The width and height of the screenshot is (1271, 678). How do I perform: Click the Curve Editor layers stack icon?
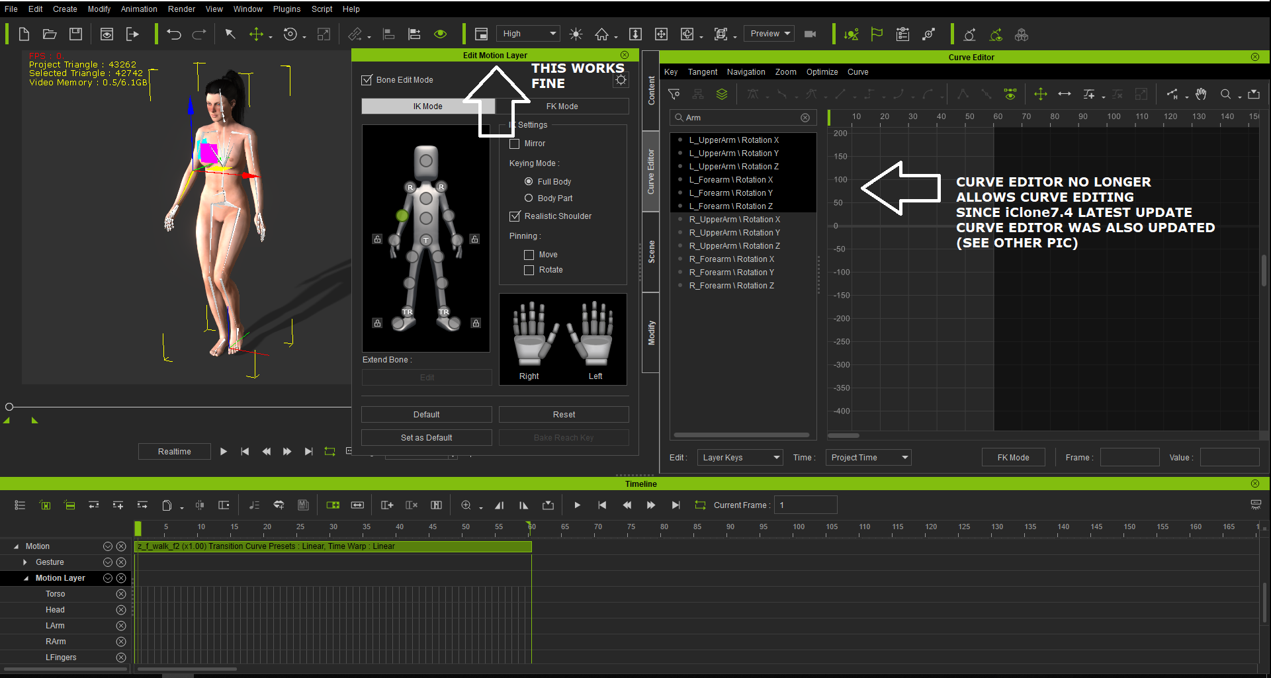click(x=722, y=95)
